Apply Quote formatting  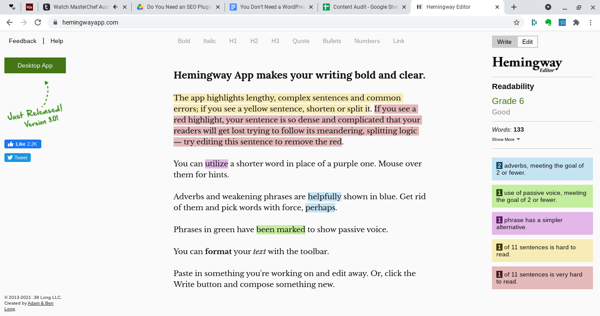point(301,41)
